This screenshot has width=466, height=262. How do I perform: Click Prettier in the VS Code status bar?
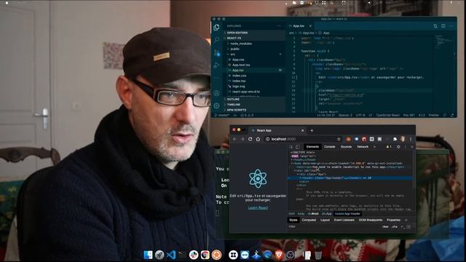[x=434, y=115]
